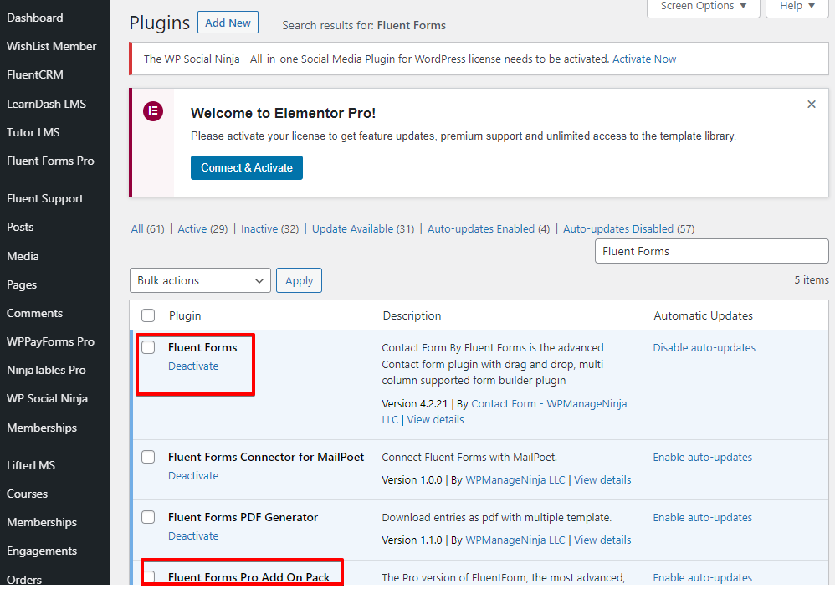Go to FluentCRM in sidebar
Screen dimensions: 835x589
(34, 75)
